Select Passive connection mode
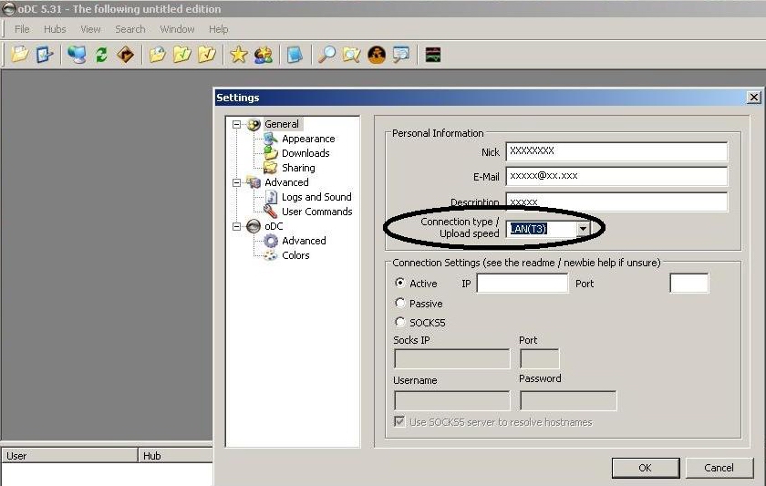The height and width of the screenshot is (486, 766). click(399, 303)
